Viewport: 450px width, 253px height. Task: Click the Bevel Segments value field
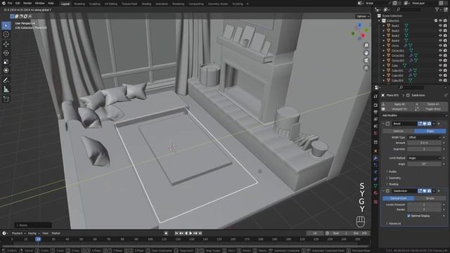[424, 149]
